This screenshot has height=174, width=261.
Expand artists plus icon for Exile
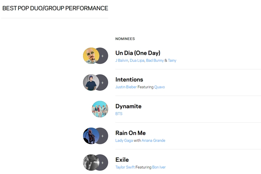pyautogui.click(x=102, y=163)
